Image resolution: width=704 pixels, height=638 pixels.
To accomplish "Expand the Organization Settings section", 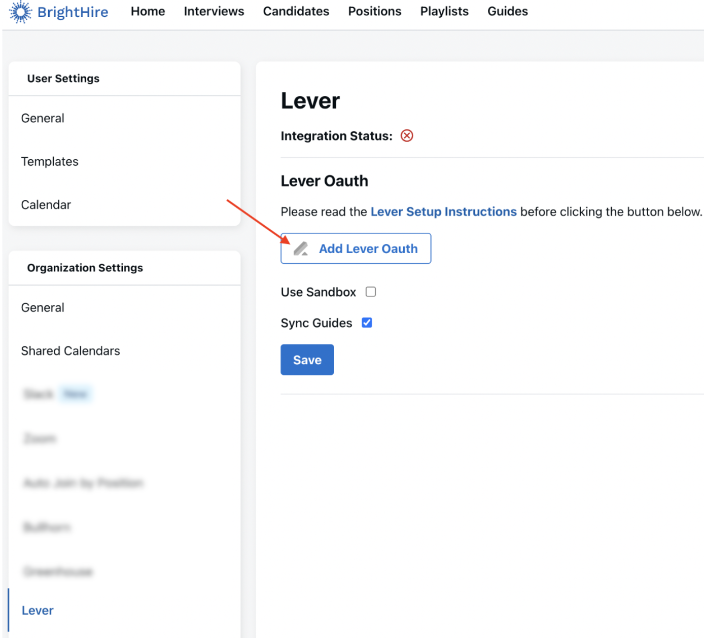I will pos(85,268).
